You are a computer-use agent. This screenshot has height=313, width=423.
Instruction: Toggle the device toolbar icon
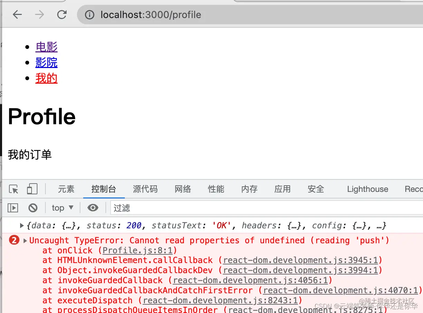(x=32, y=189)
